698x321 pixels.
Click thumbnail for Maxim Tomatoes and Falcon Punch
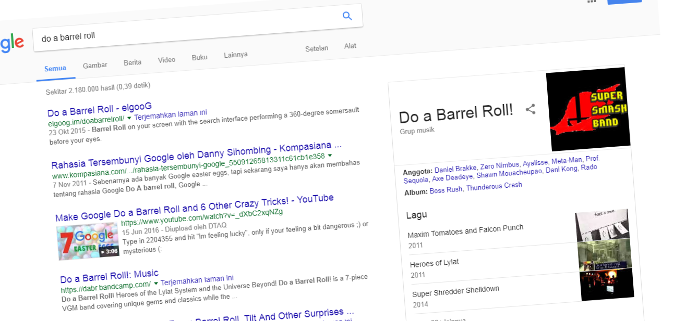[x=602, y=225]
